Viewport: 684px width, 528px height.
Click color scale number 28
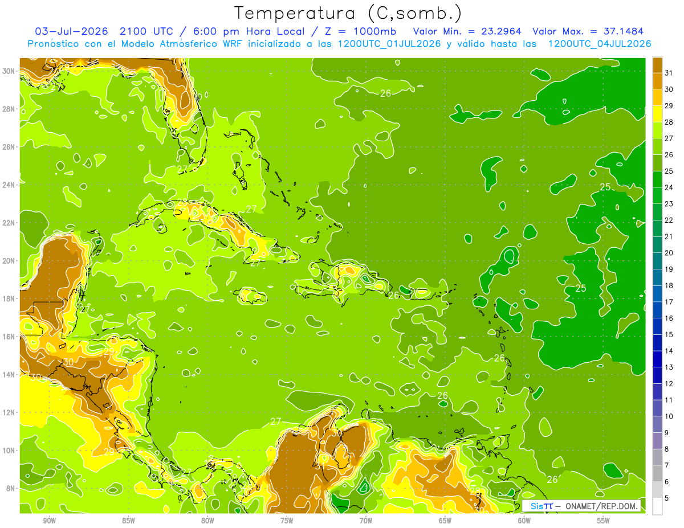coord(669,122)
